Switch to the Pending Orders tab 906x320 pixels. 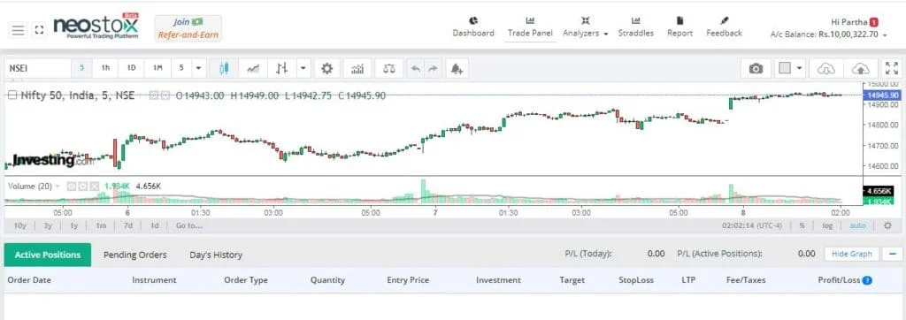click(135, 255)
